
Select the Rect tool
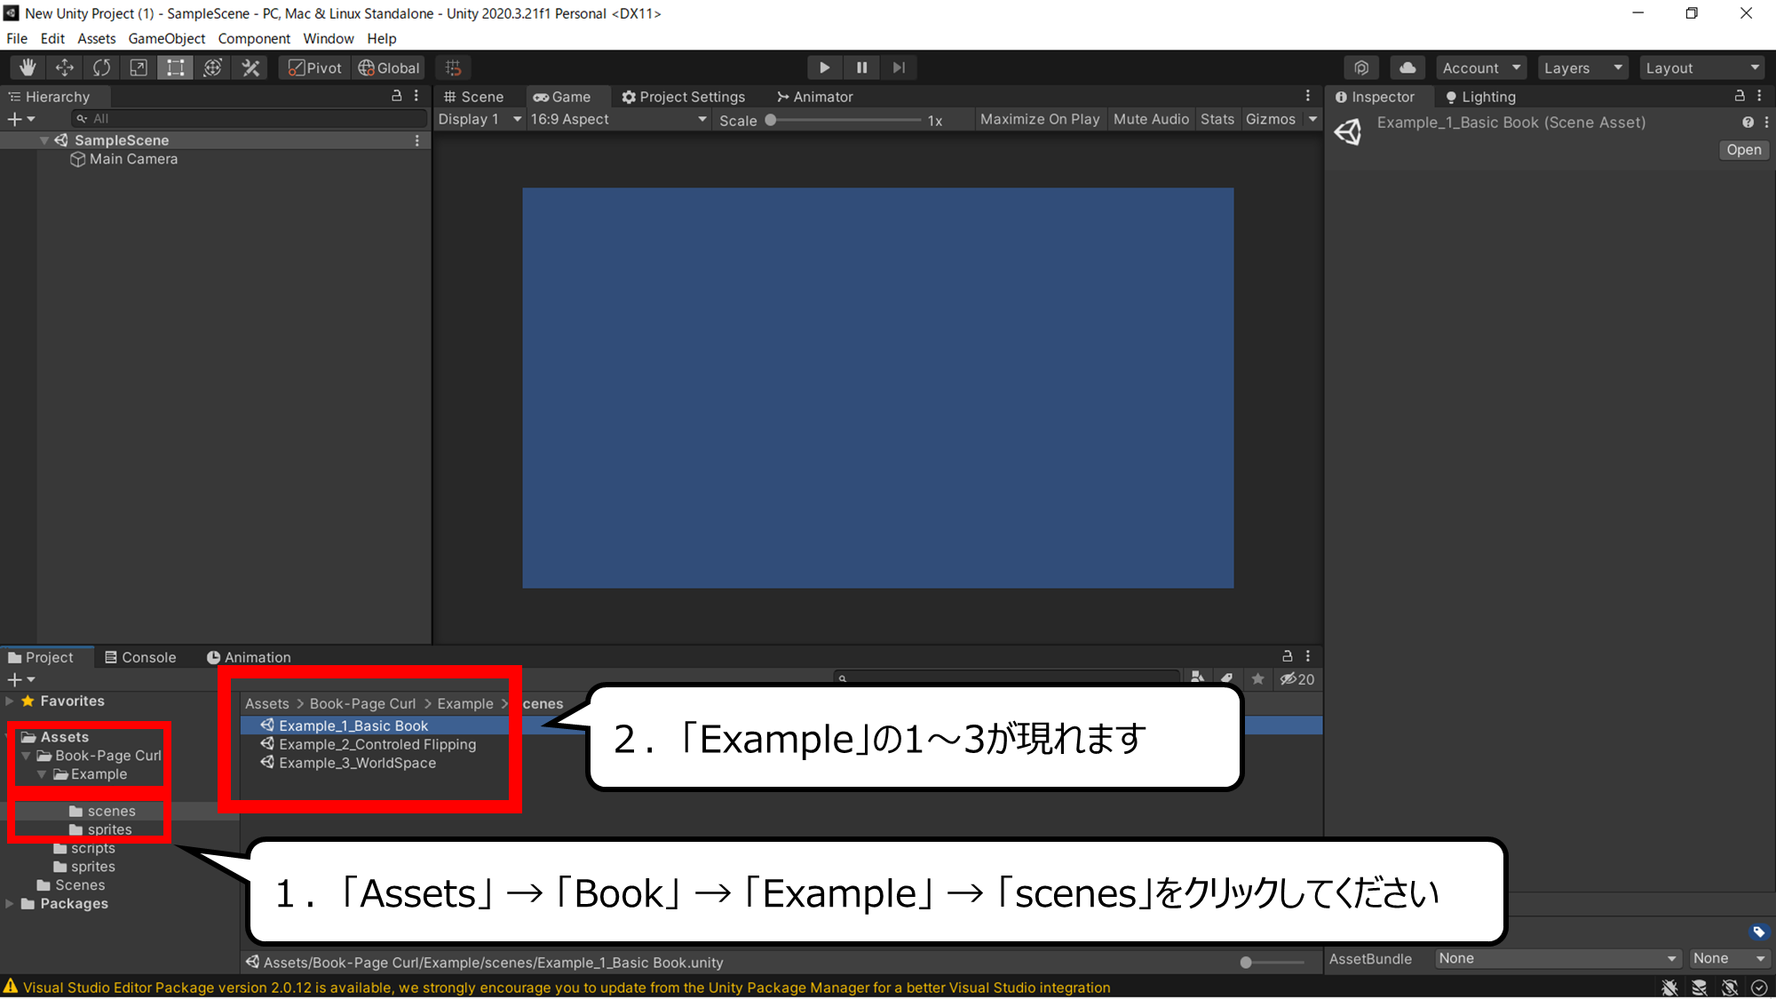[x=176, y=67]
